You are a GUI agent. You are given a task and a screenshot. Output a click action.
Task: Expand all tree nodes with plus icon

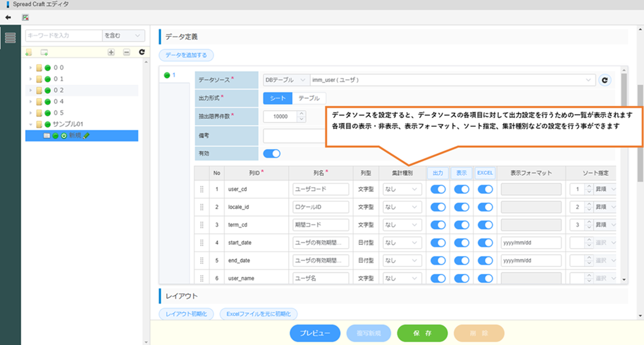[111, 52]
